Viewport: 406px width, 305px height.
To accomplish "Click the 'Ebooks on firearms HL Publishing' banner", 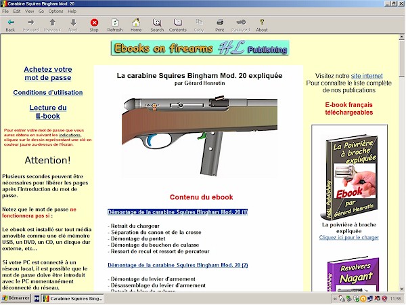I will 200,48.
